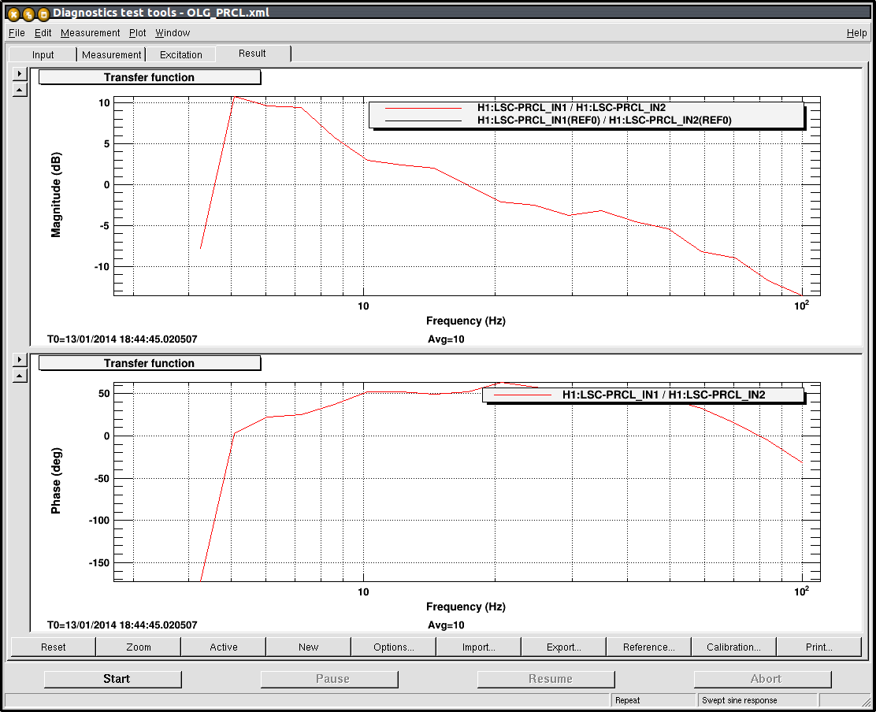Viewport: 876px width, 712px height.
Task: Click the Reset button
Action: click(53, 647)
